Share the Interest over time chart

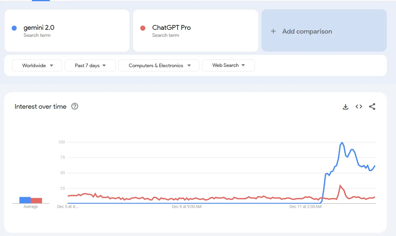(372, 107)
